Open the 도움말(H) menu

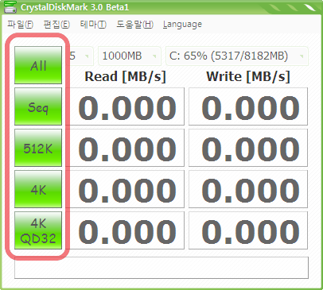pyautogui.click(x=134, y=25)
